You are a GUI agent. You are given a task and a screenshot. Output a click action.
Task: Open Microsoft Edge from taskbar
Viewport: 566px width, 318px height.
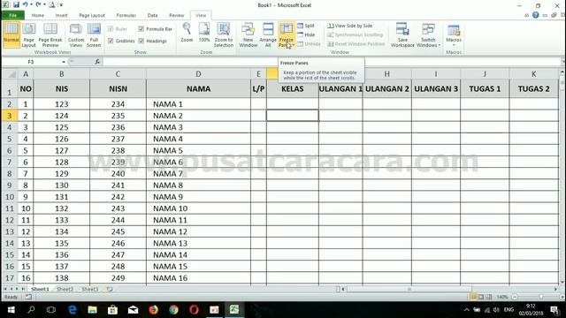click(73, 310)
